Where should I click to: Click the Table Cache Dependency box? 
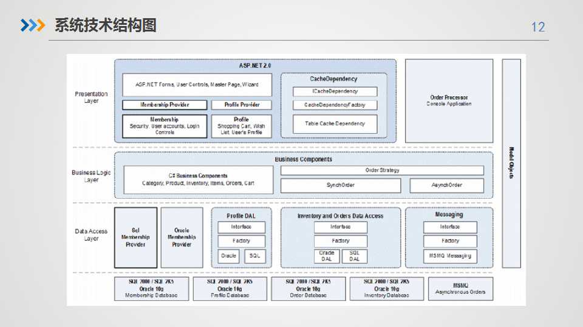click(335, 124)
